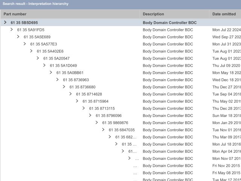Expand chevron beside 61 35 8714628
The width and height of the screenshot is (241, 181).
(x=70, y=94)
